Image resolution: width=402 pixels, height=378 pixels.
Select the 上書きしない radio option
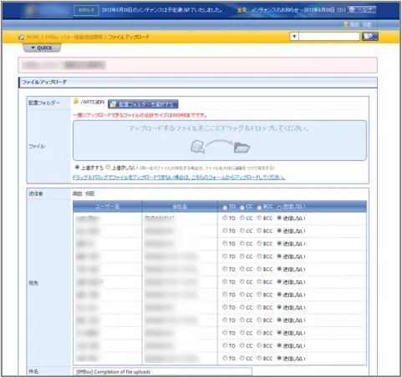point(108,168)
